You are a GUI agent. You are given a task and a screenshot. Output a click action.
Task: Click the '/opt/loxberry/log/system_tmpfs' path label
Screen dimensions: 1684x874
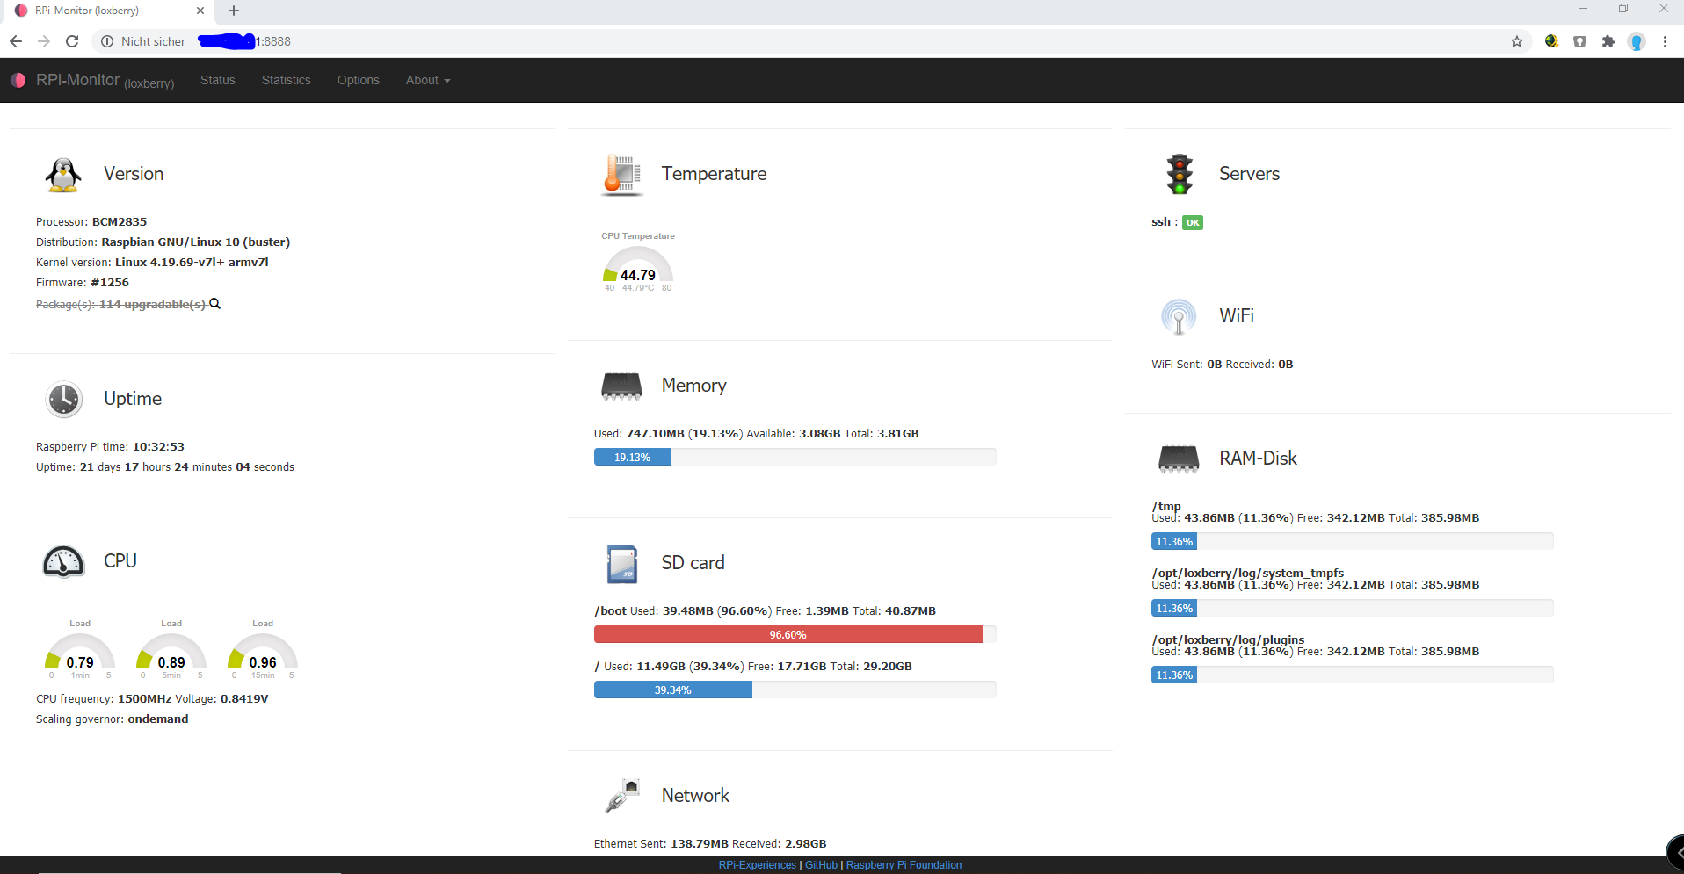pos(1248,573)
